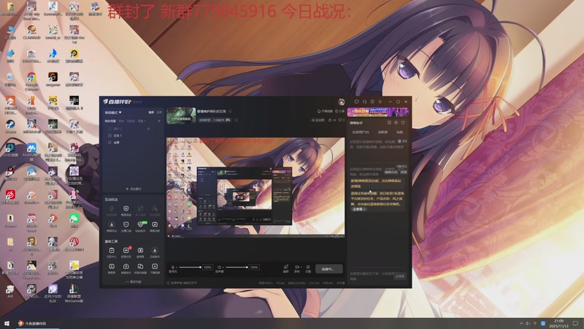Viewport: 584px width, 329px height.
Task: Click the 编辑布局 button in danmu panel
Action: [x=391, y=172]
